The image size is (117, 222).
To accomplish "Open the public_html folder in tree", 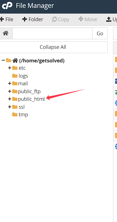I will (x=31, y=99).
